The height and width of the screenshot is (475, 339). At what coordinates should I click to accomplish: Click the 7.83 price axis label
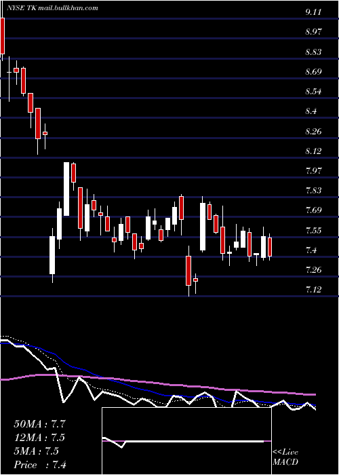click(x=313, y=191)
